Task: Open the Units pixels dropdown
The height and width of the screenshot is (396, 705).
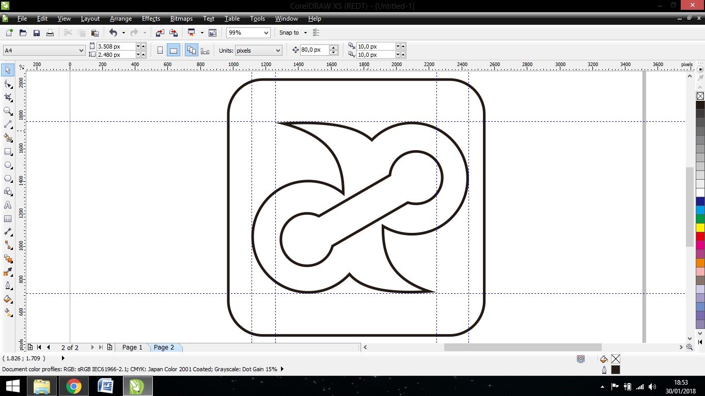Action: point(278,50)
